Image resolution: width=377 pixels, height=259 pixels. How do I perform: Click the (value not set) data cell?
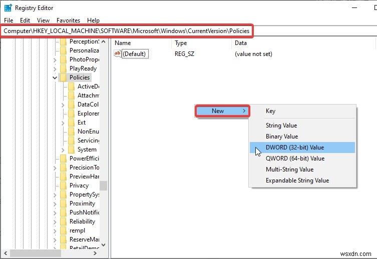tap(253, 54)
